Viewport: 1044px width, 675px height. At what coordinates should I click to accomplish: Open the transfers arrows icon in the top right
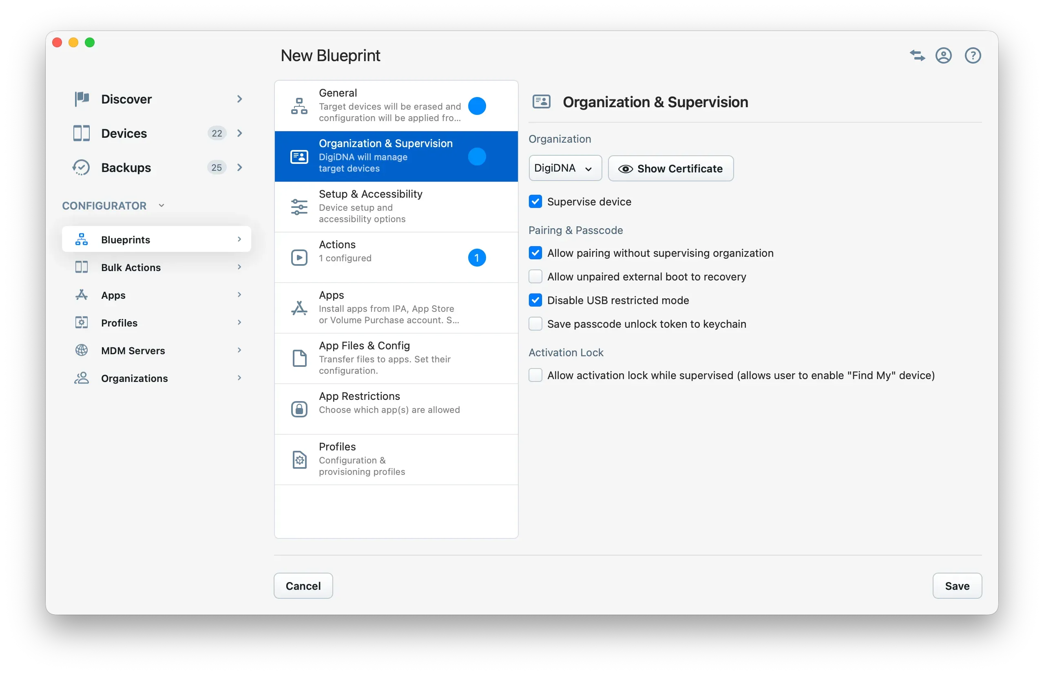pyautogui.click(x=917, y=56)
